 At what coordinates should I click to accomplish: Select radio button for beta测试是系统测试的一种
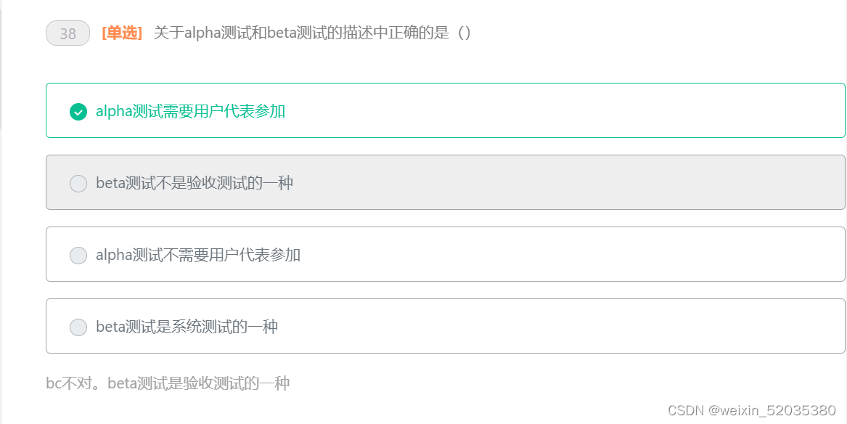(x=78, y=327)
